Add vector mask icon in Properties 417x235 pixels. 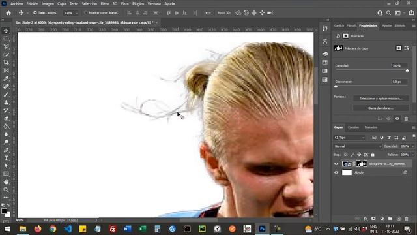tap(407, 48)
